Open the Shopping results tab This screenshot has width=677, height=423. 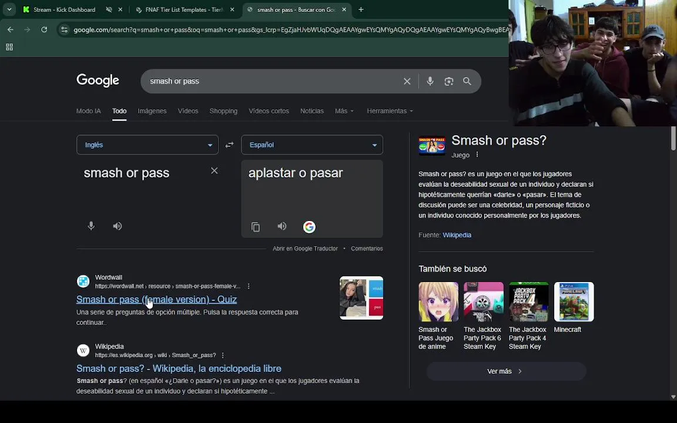tap(223, 111)
